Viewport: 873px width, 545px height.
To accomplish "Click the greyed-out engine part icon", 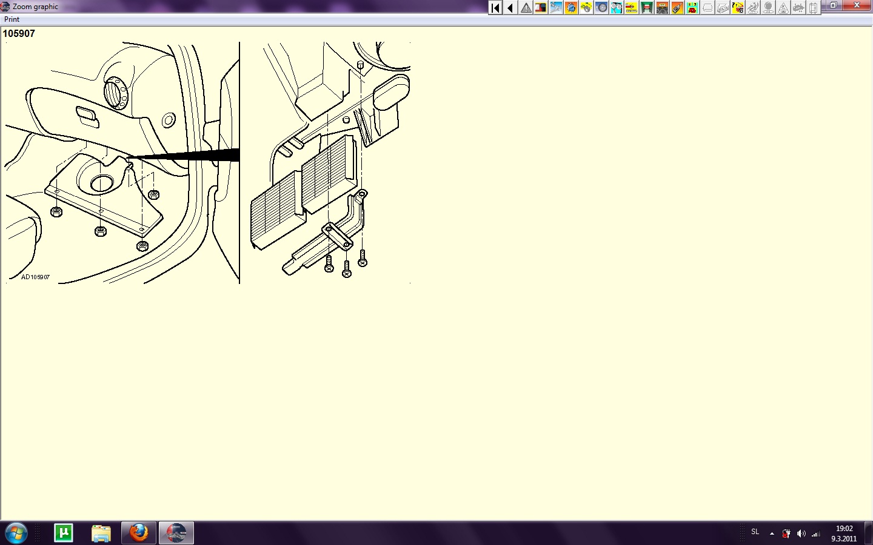I will click(798, 7).
